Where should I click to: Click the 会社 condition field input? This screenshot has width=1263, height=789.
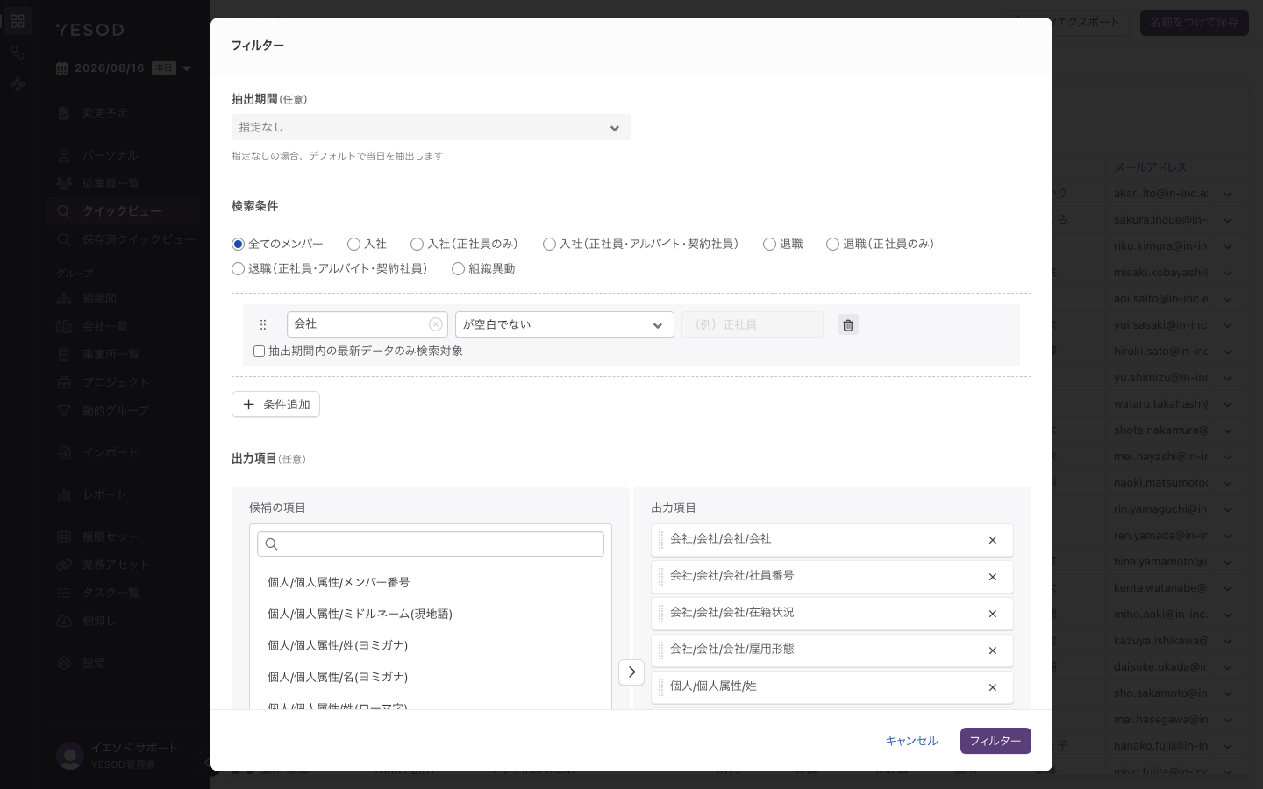pyautogui.click(x=367, y=324)
